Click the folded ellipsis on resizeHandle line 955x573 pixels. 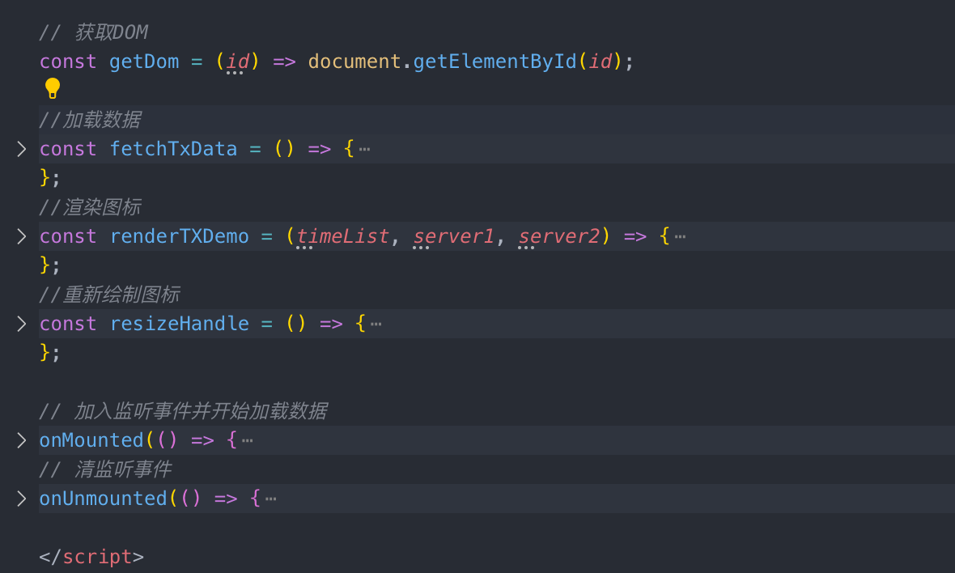point(376,324)
